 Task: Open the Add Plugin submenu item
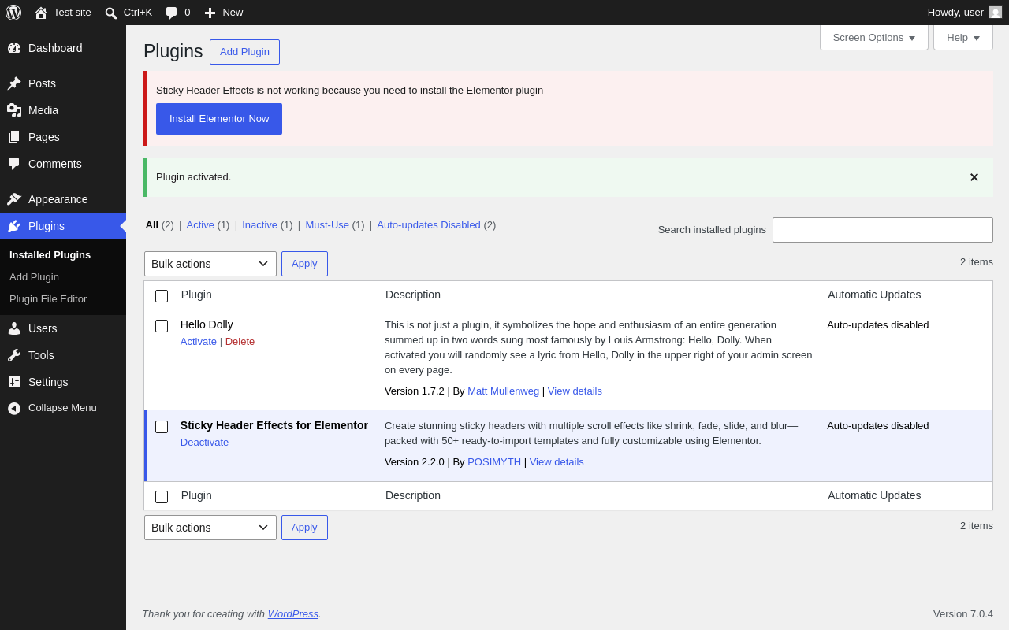pos(34,277)
